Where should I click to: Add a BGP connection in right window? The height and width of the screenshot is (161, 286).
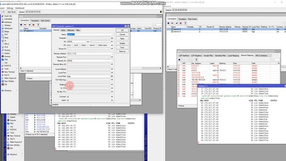pyautogui.click(x=168, y=23)
